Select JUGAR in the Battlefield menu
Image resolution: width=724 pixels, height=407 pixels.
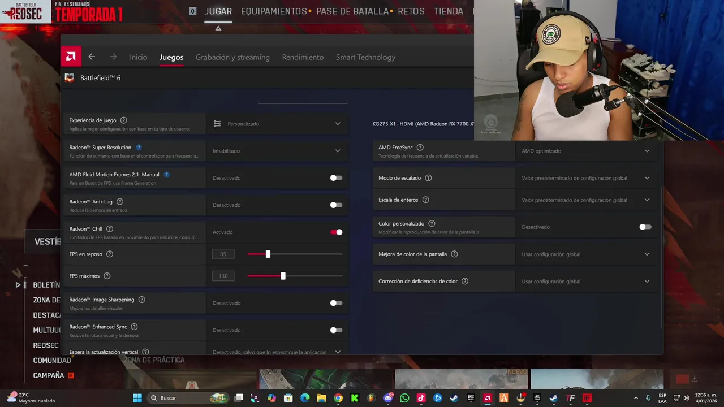[x=218, y=11]
